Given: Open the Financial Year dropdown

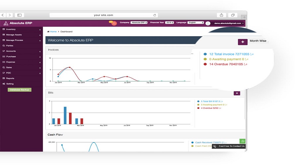Looking at the screenshot, I should [170, 23].
